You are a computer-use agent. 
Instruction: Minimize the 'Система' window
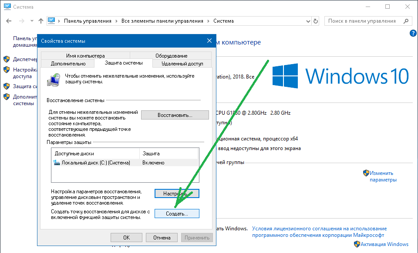click(368, 7)
